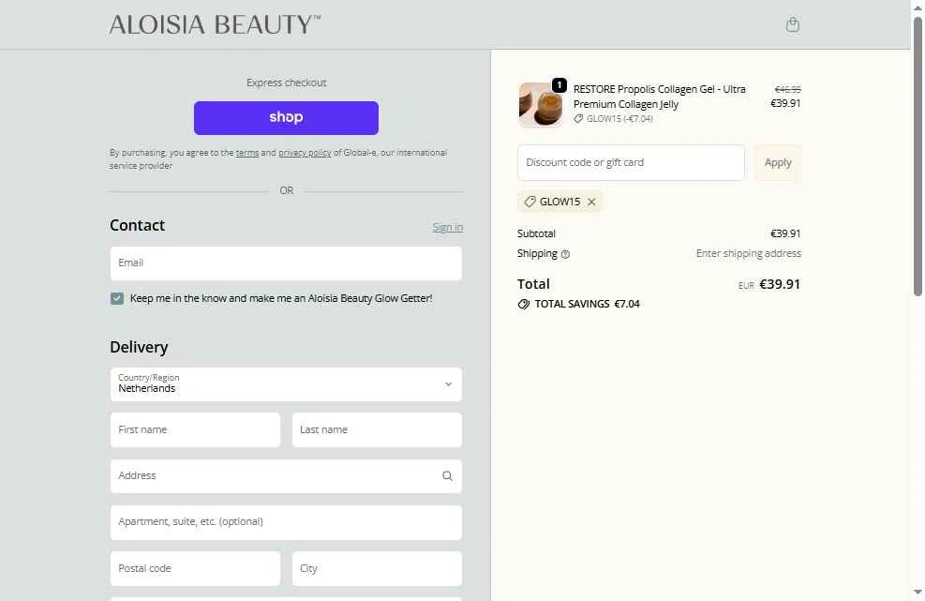Click the 'TOTAL SAVINGS €7.04' text

[587, 304]
